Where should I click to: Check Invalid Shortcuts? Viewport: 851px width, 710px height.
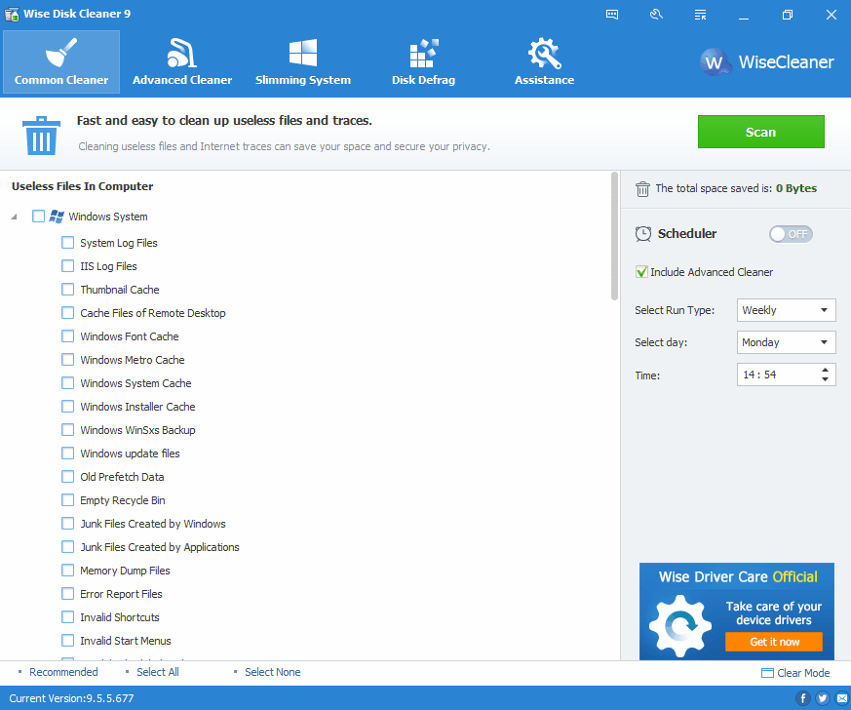pos(68,617)
